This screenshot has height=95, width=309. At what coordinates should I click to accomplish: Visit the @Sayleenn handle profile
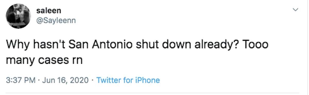point(56,20)
